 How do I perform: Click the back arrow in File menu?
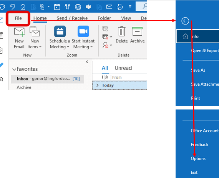tap(185, 21)
